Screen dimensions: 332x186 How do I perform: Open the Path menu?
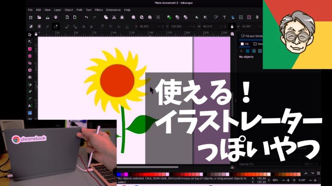(x=79, y=10)
